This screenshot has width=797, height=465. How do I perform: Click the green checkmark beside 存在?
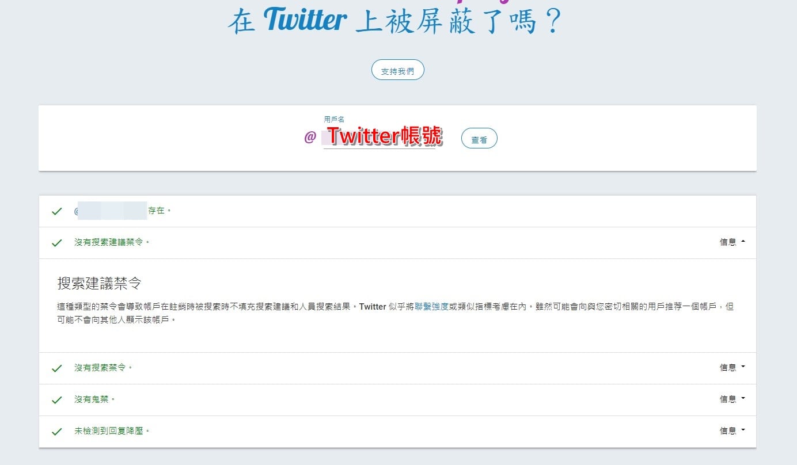click(56, 211)
